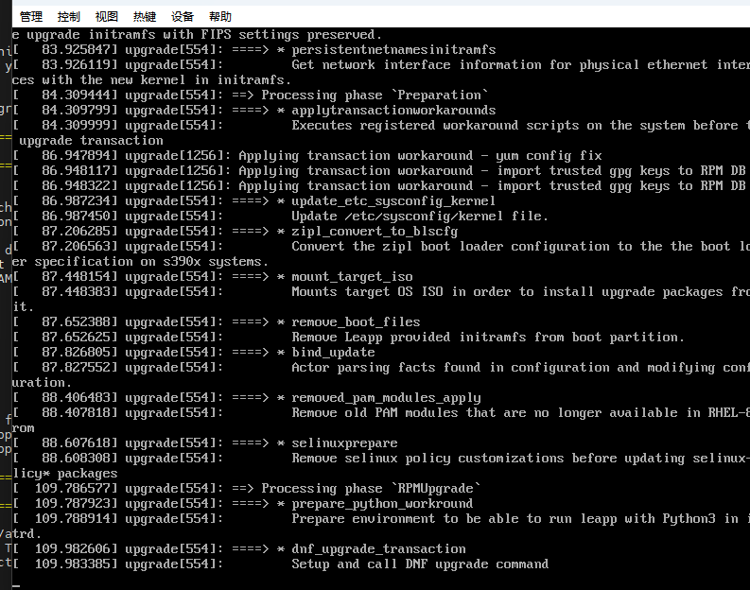Click the applytransactionworkarounds text in terminal
Image resolution: width=750 pixels, height=590 pixels.
pyautogui.click(x=393, y=111)
